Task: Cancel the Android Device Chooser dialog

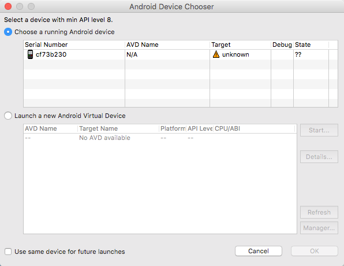Action: coord(259,251)
